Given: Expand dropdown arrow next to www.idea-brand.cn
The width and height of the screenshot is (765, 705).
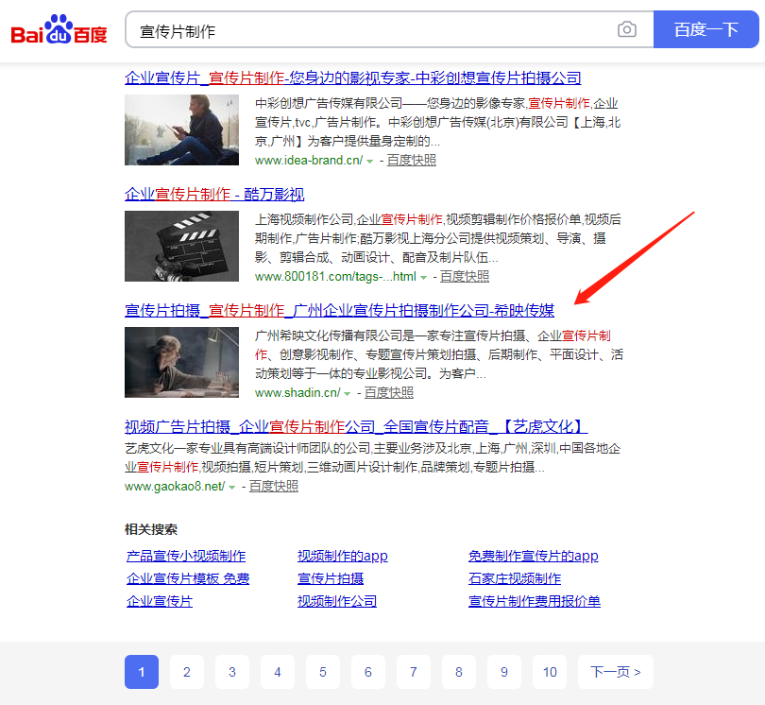Looking at the screenshot, I should 370,161.
